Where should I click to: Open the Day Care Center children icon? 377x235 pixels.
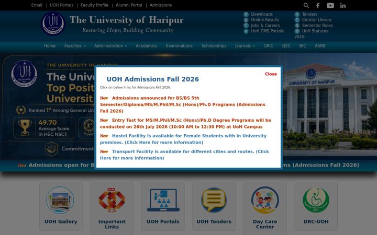coord(265,200)
